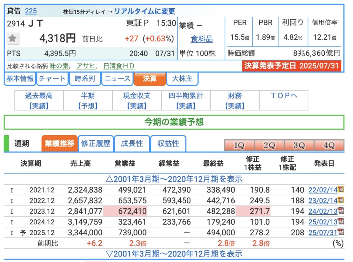Click the PBR value 1.89倍
This screenshot has width=353, height=262.
click(265, 37)
